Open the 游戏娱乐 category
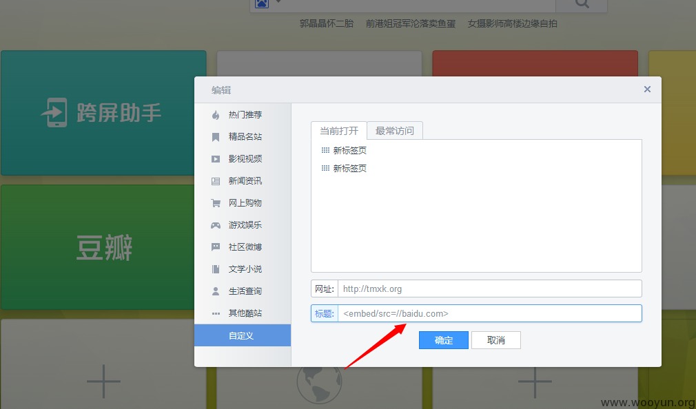This screenshot has width=696, height=409. pyautogui.click(x=243, y=225)
